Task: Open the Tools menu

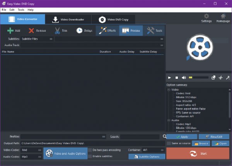Action: (x=21, y=10)
